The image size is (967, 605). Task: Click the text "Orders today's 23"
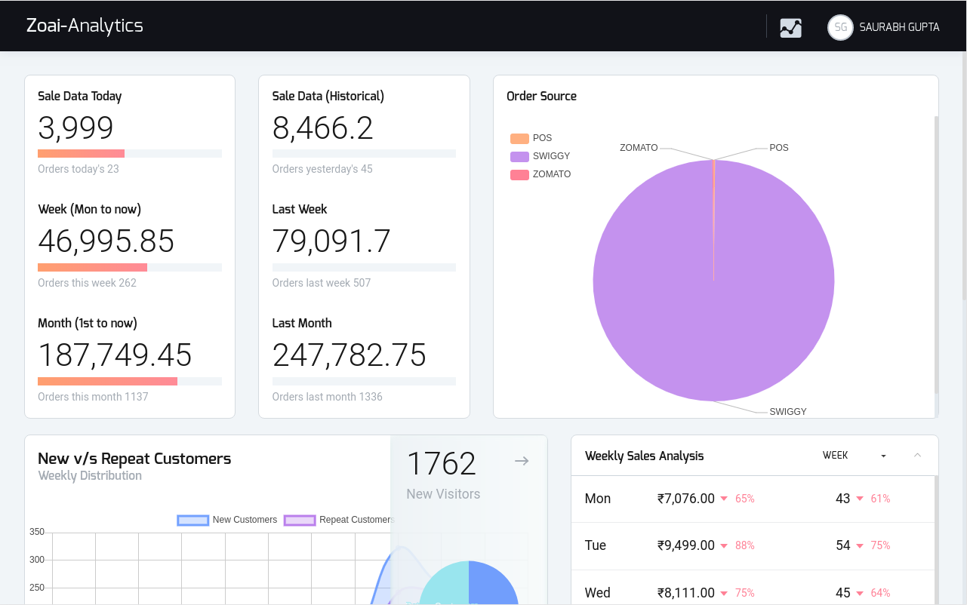(79, 169)
